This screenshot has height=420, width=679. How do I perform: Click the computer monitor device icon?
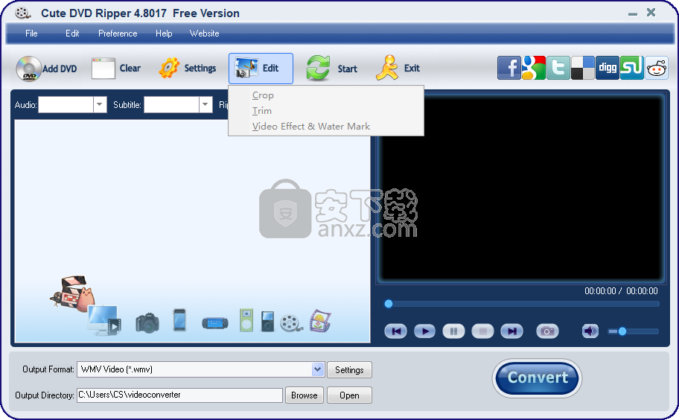[x=104, y=320]
